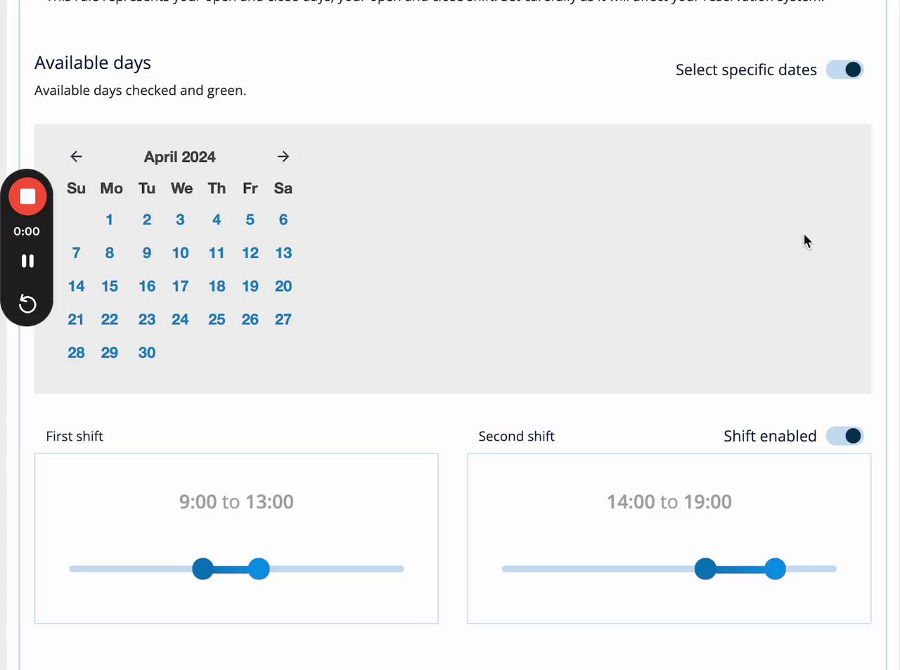Pause the screen recording
The image size is (900, 670).
27,261
